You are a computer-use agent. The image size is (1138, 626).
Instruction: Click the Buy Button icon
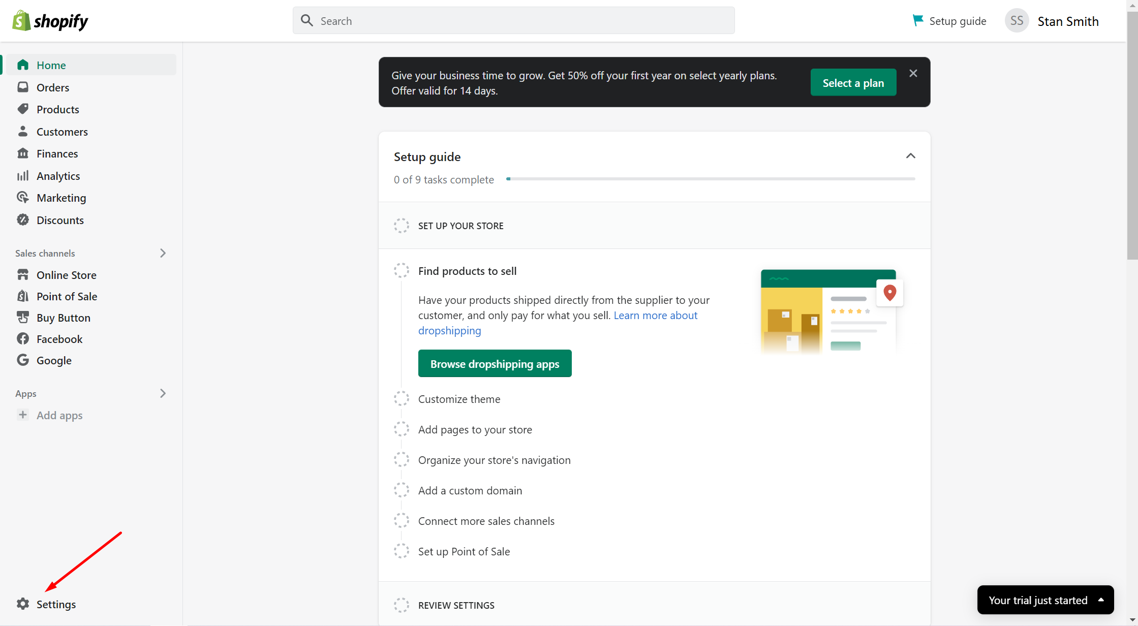click(x=23, y=318)
